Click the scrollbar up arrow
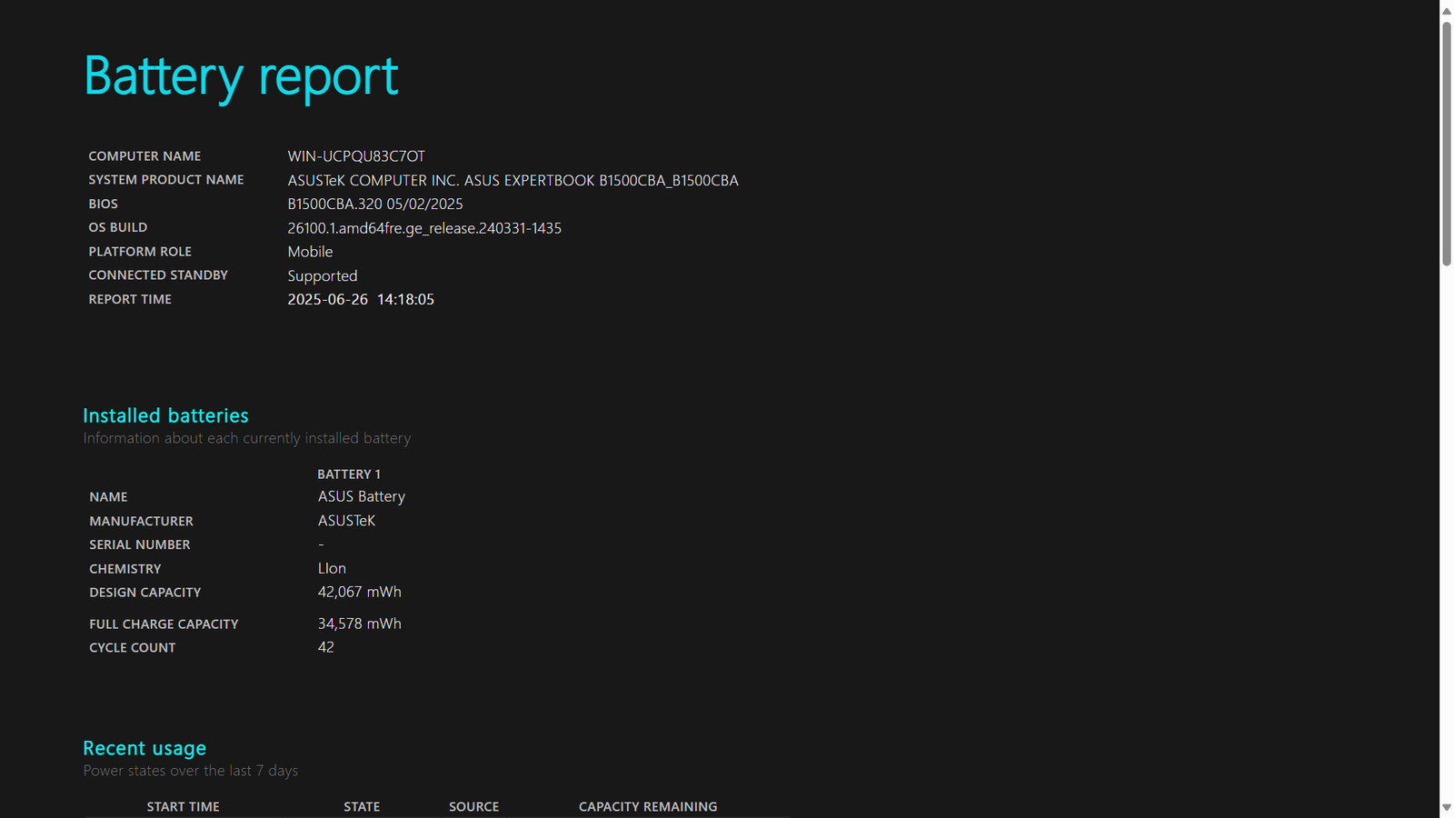 point(1447,11)
